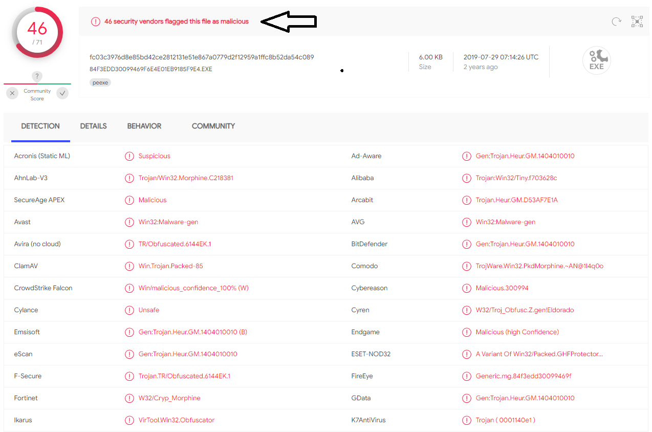Viewport: 652px width, 432px height.
Task: Click alert icon in Acronis (Static ML) row
Action: (x=129, y=156)
